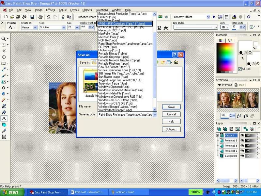Click the first icon on the Layer palette toolbar
The height and width of the screenshot is (196, 261).
[x=219, y=129]
